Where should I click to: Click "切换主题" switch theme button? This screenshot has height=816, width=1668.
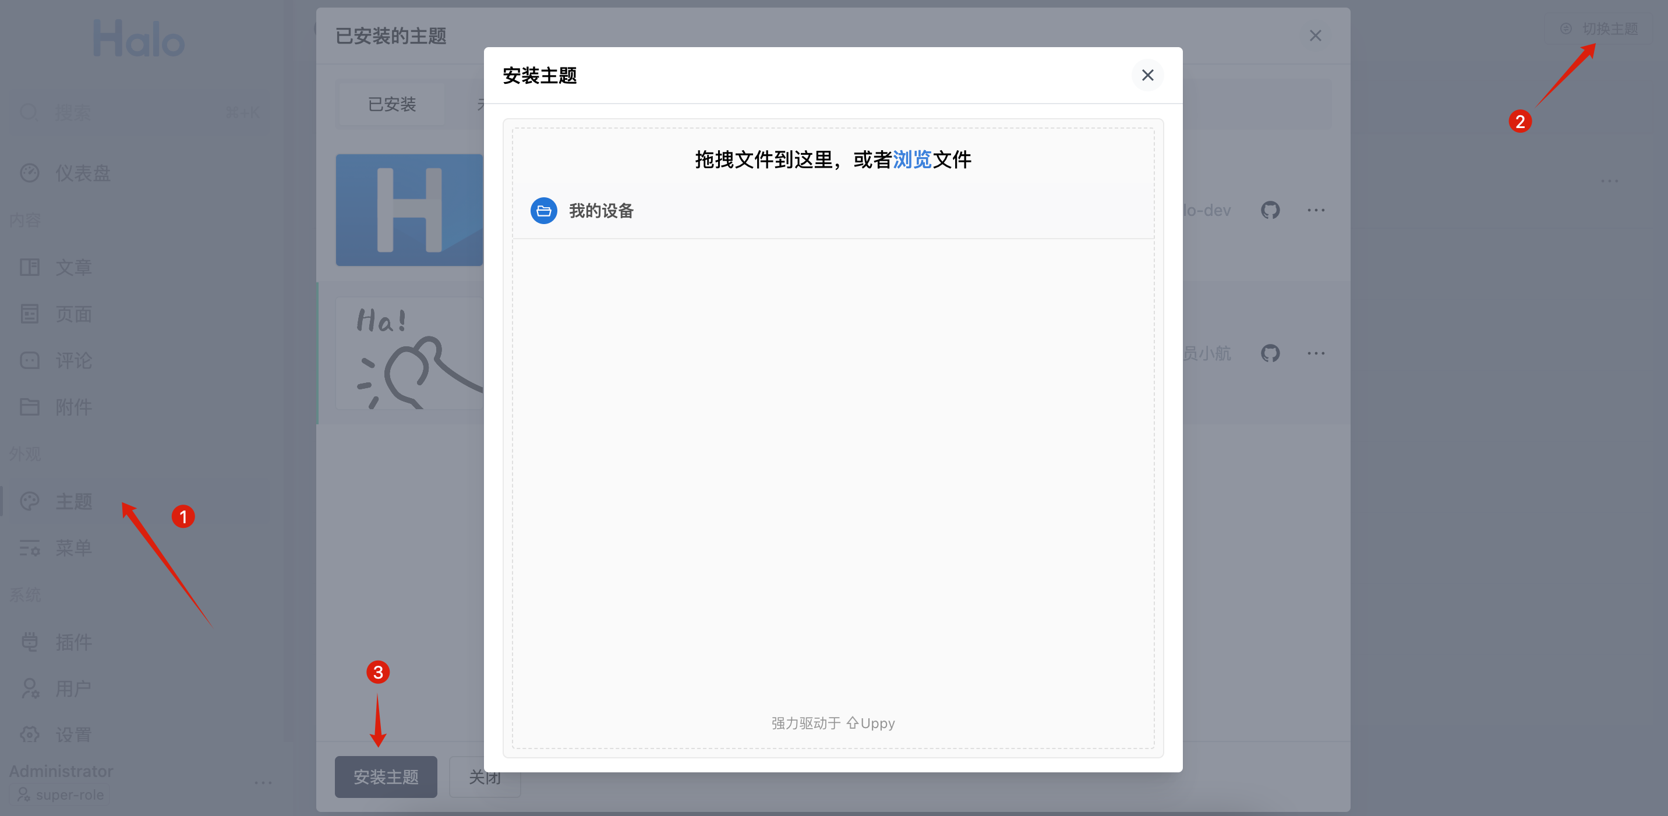coord(1600,29)
